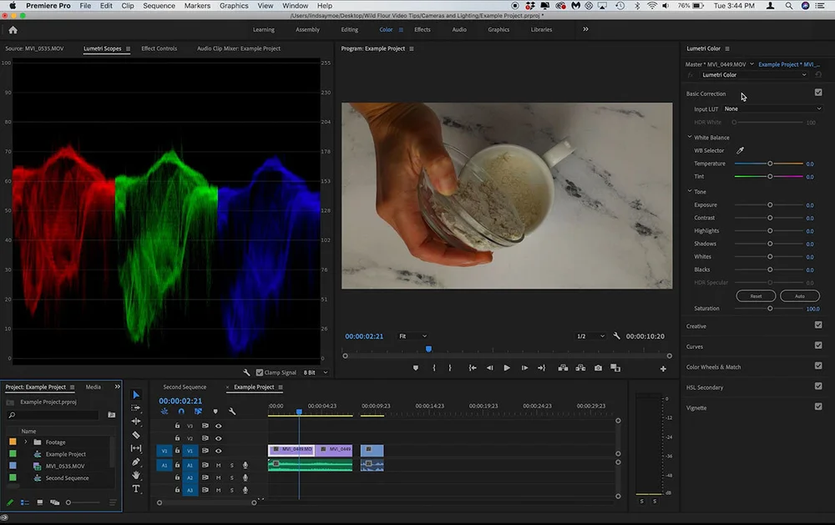Switch to the Effect Controls tab
835x525 pixels.
(x=159, y=48)
